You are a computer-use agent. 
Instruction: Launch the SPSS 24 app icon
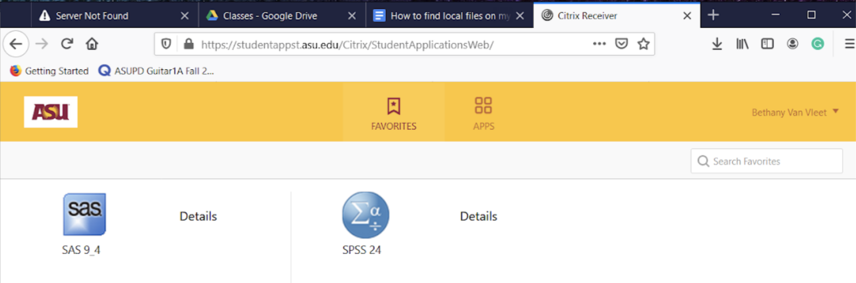[x=366, y=215]
